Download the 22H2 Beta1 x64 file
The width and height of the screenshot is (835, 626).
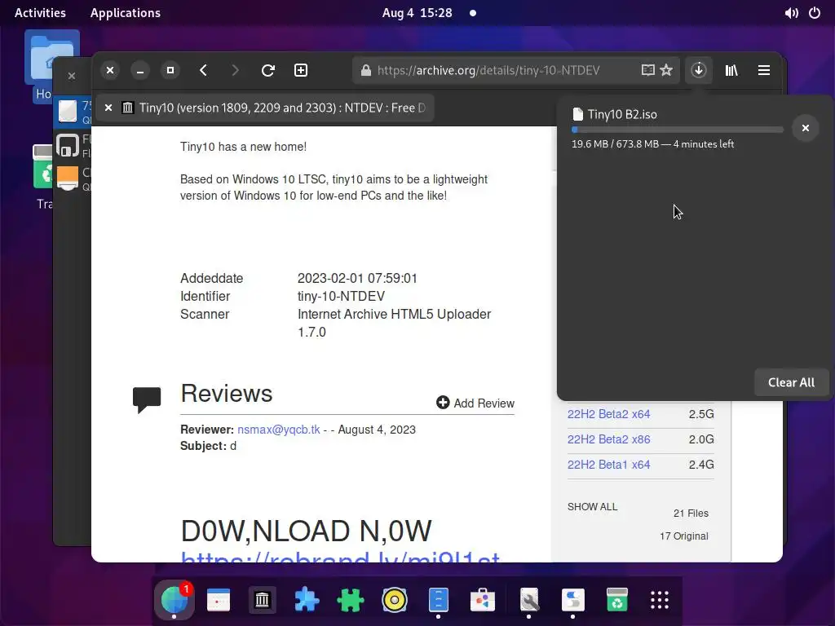click(x=608, y=465)
